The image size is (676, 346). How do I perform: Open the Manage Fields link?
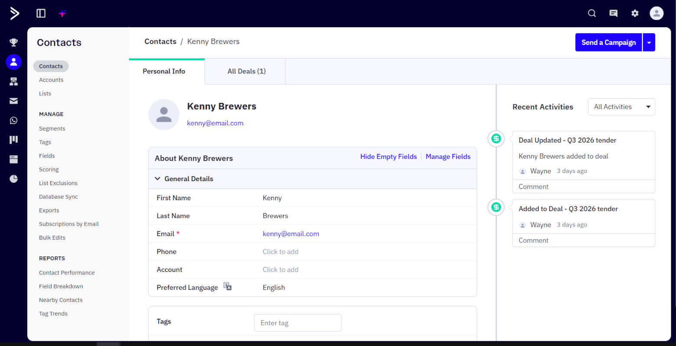pos(448,157)
